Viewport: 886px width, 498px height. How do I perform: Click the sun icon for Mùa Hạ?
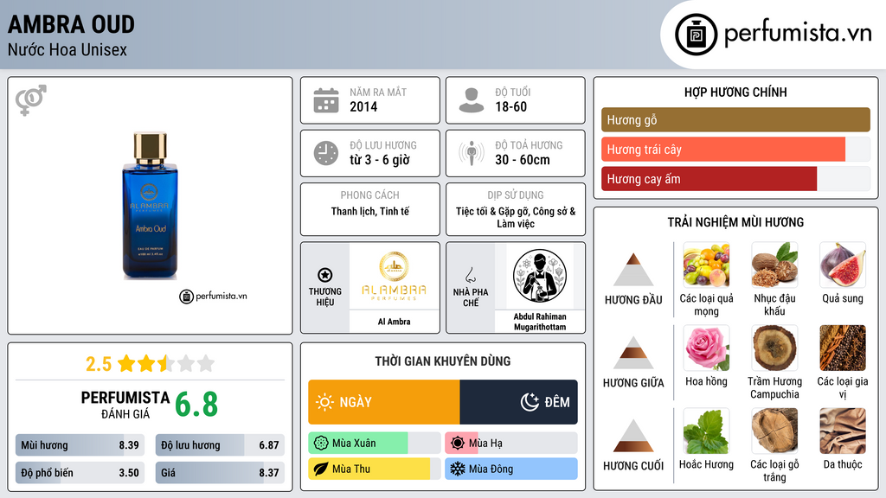coord(458,444)
